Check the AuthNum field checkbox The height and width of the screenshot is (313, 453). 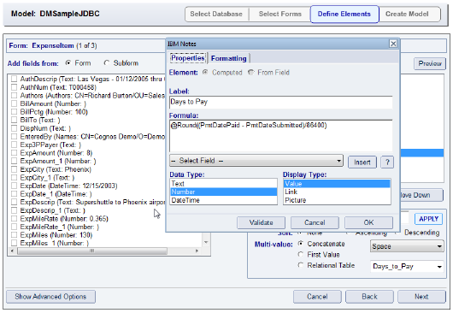[x=14, y=87]
